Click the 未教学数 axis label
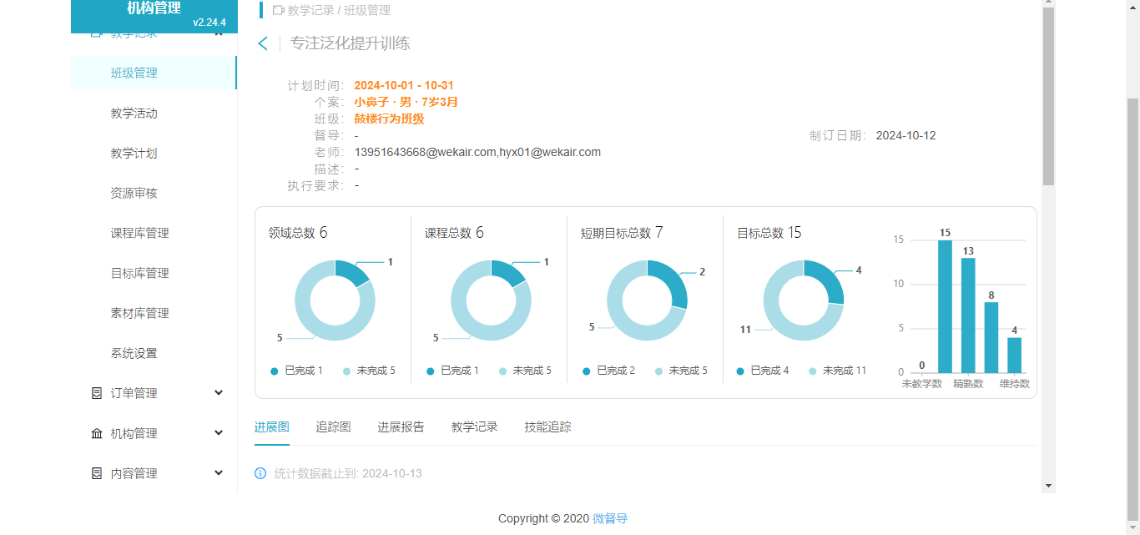This screenshot has height=535, width=1140. [922, 384]
